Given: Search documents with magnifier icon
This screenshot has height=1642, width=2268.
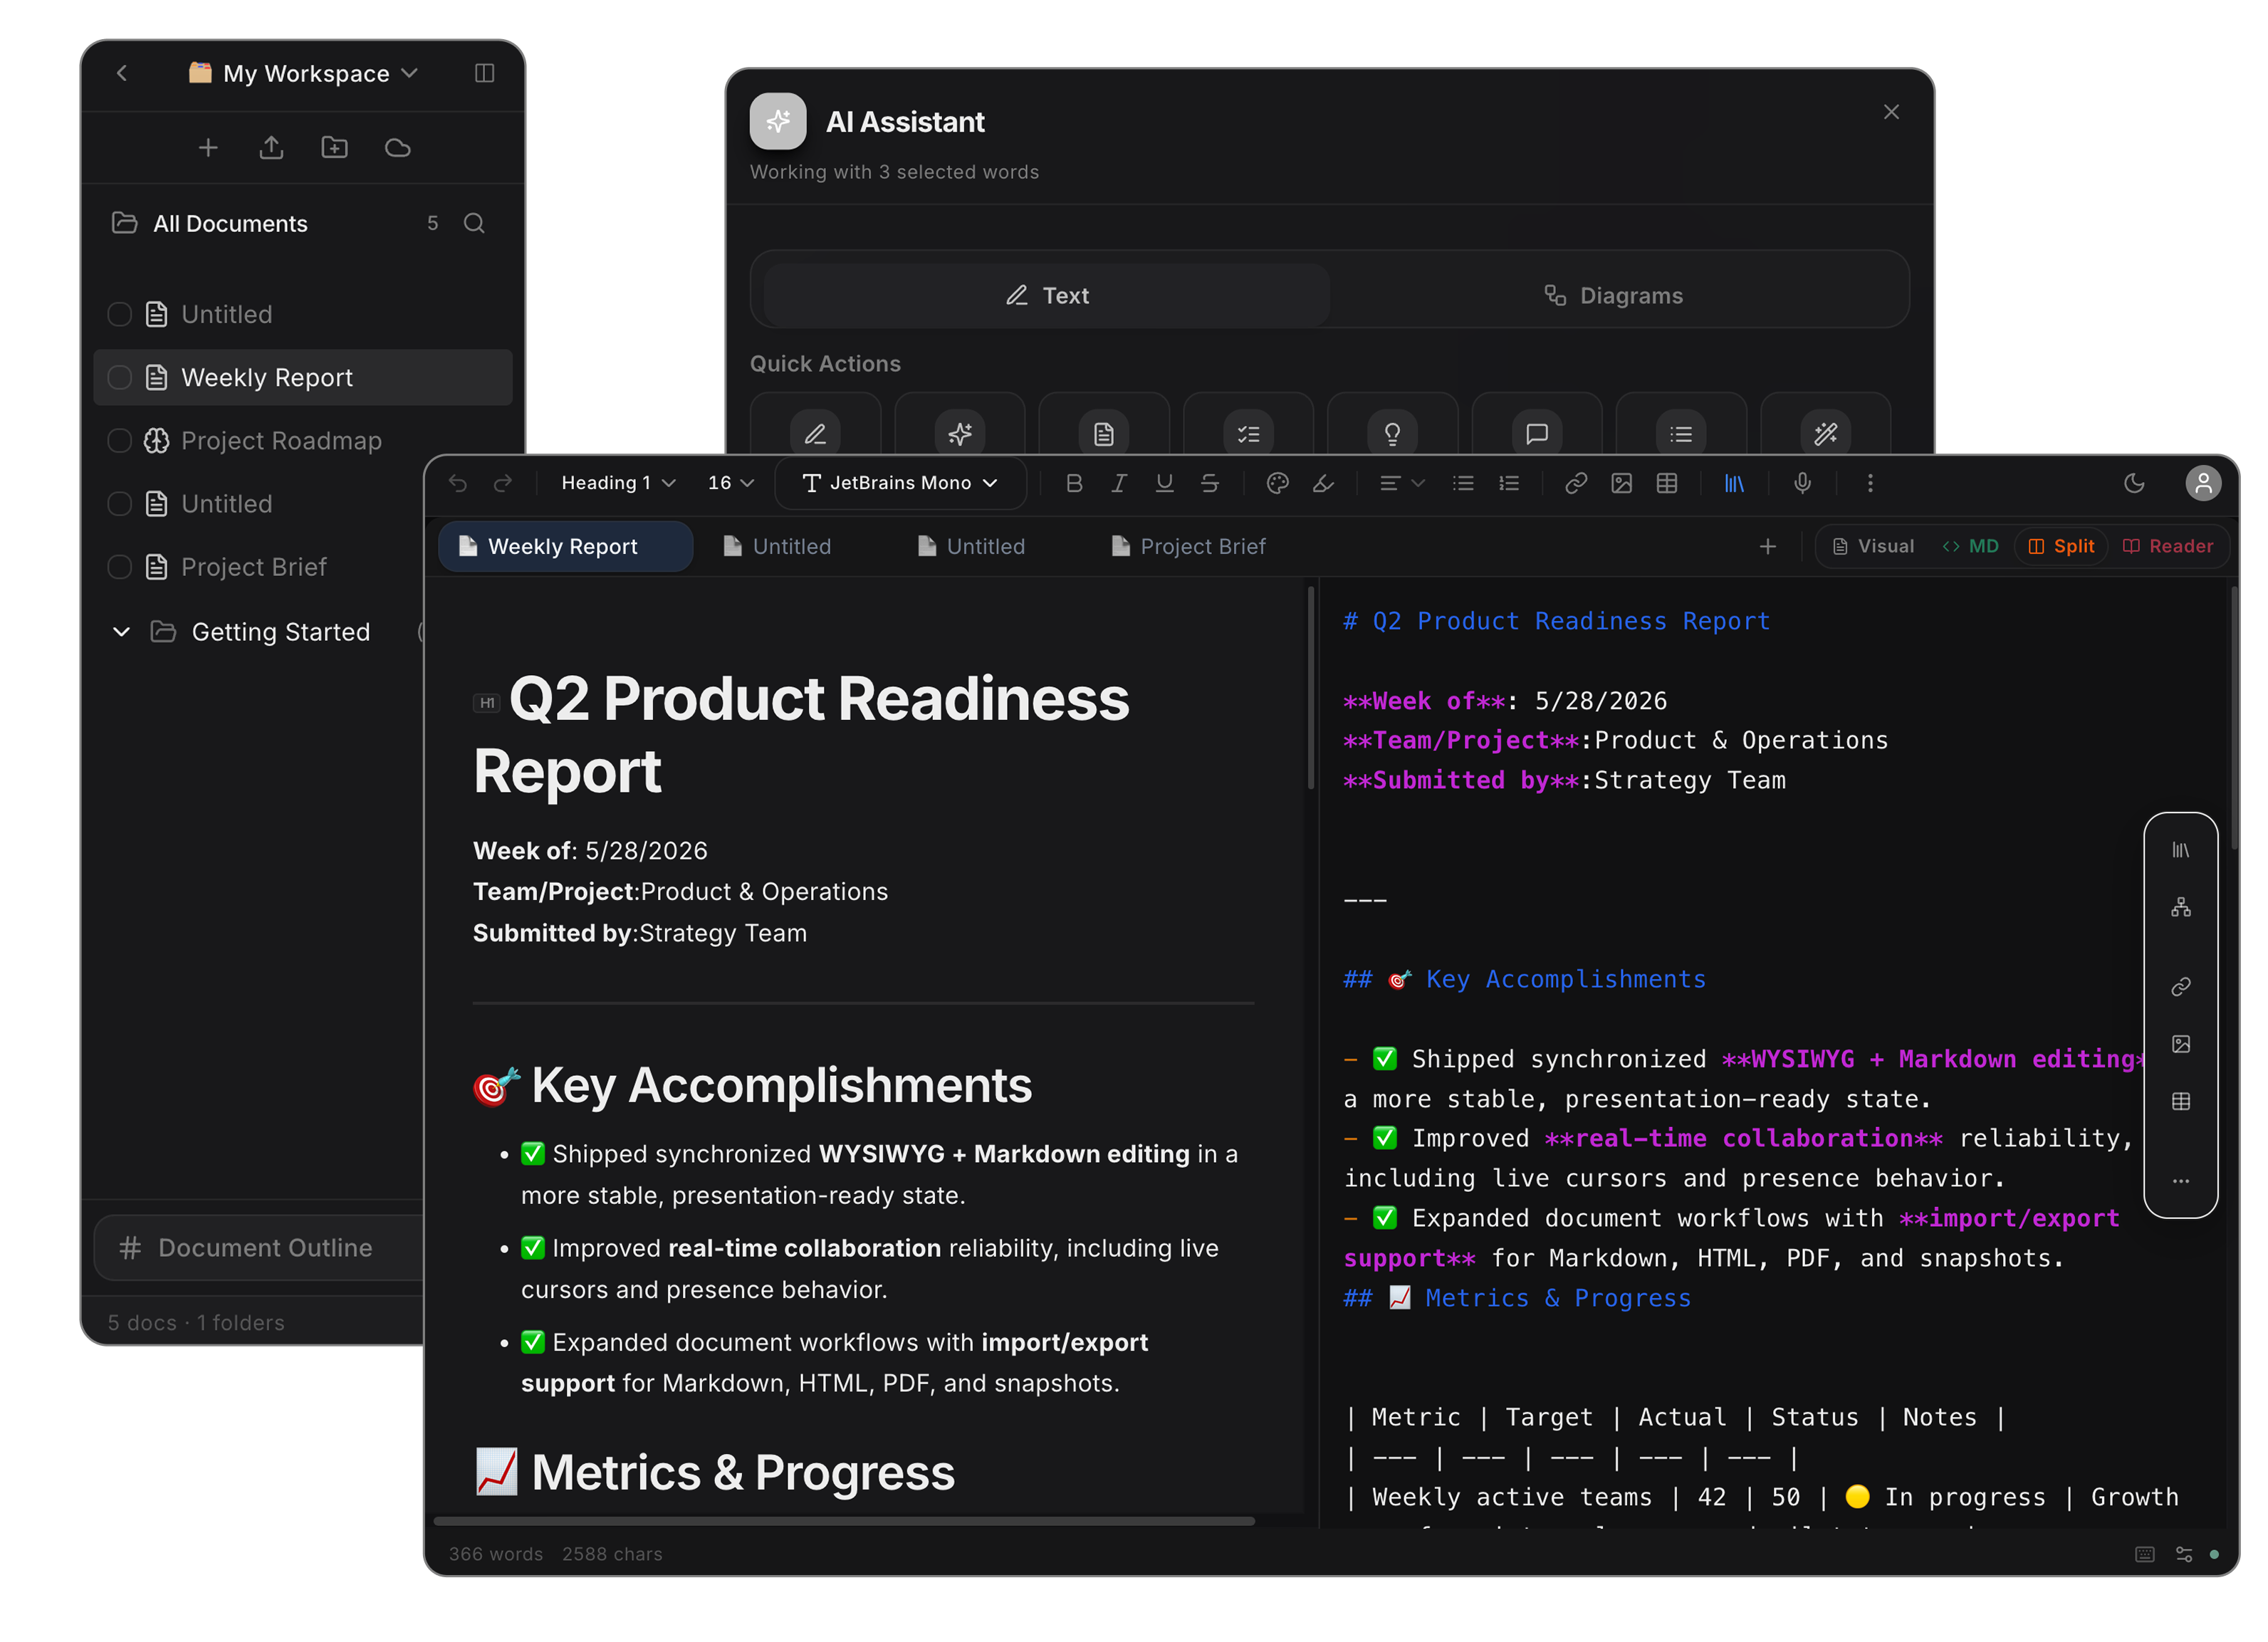Looking at the screenshot, I should [x=474, y=223].
